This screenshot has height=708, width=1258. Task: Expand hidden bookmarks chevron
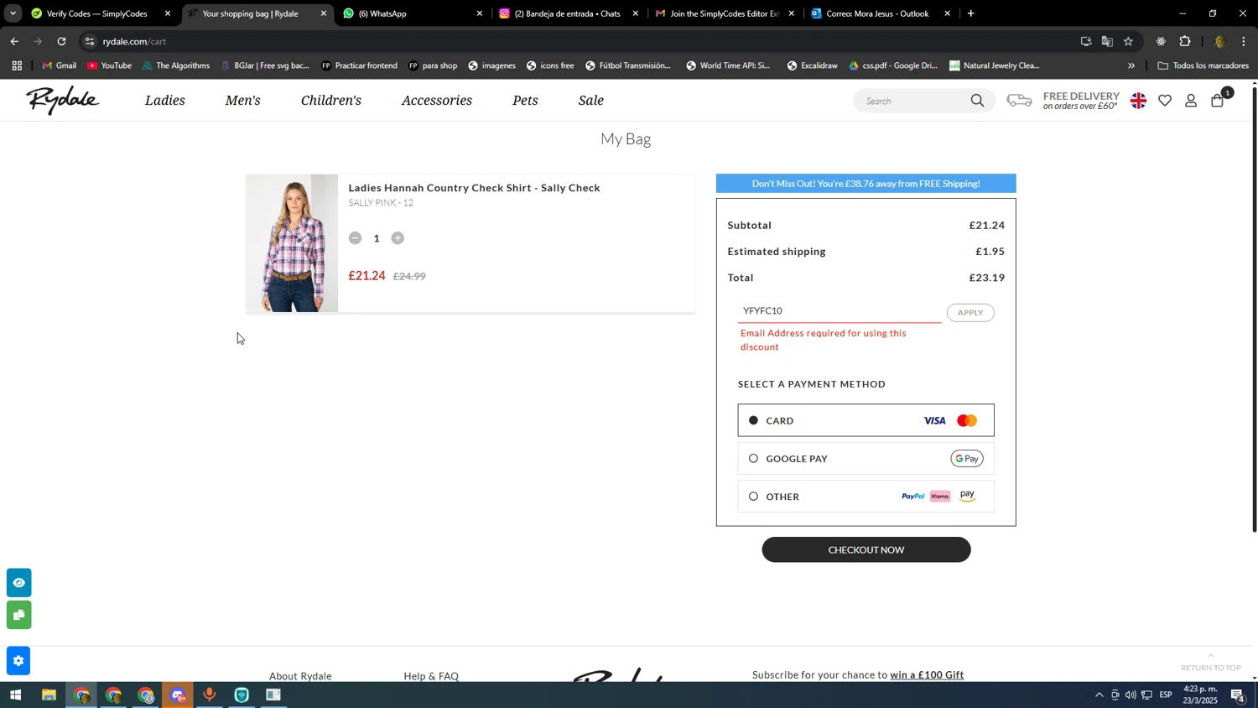pos(1131,65)
